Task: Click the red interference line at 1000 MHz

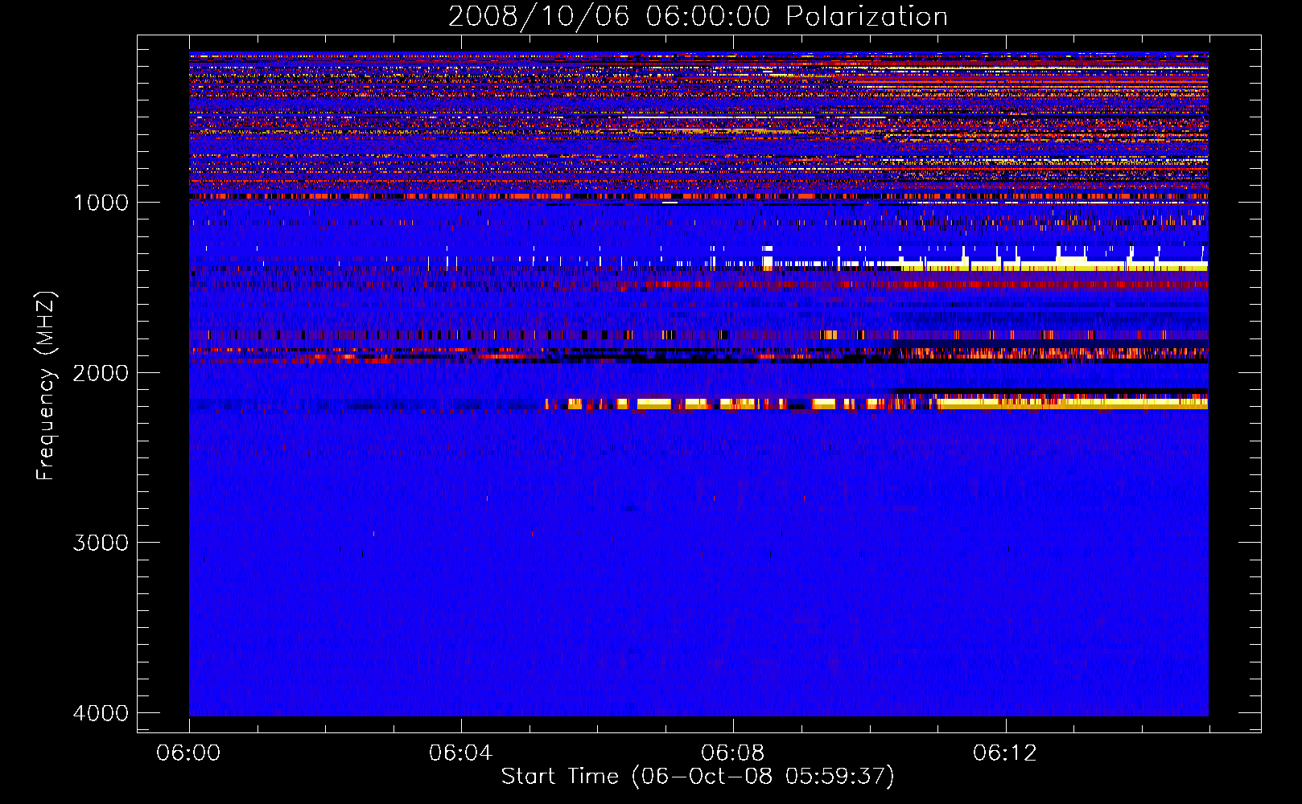Action: tap(698, 196)
